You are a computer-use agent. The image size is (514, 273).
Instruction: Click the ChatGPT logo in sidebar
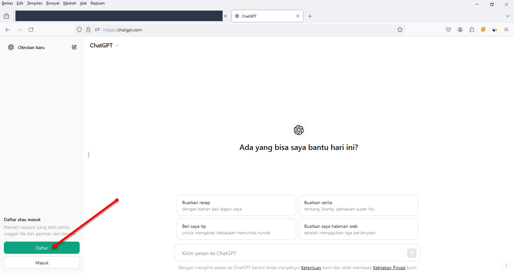click(x=11, y=47)
